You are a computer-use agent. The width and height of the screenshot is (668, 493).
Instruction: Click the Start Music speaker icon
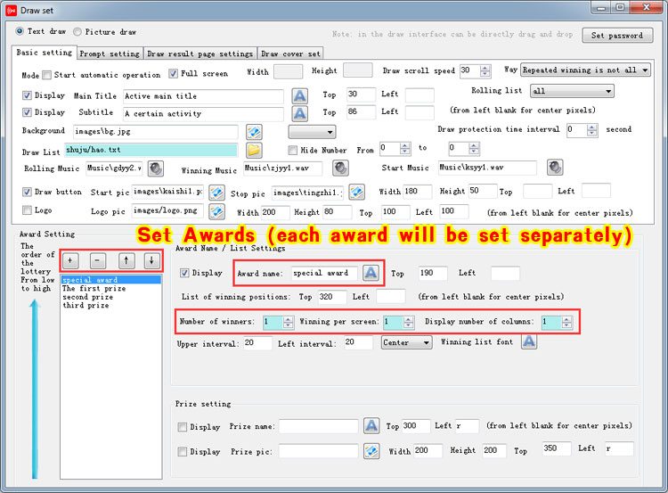point(555,168)
